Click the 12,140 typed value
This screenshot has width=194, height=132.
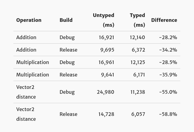click(x=138, y=37)
